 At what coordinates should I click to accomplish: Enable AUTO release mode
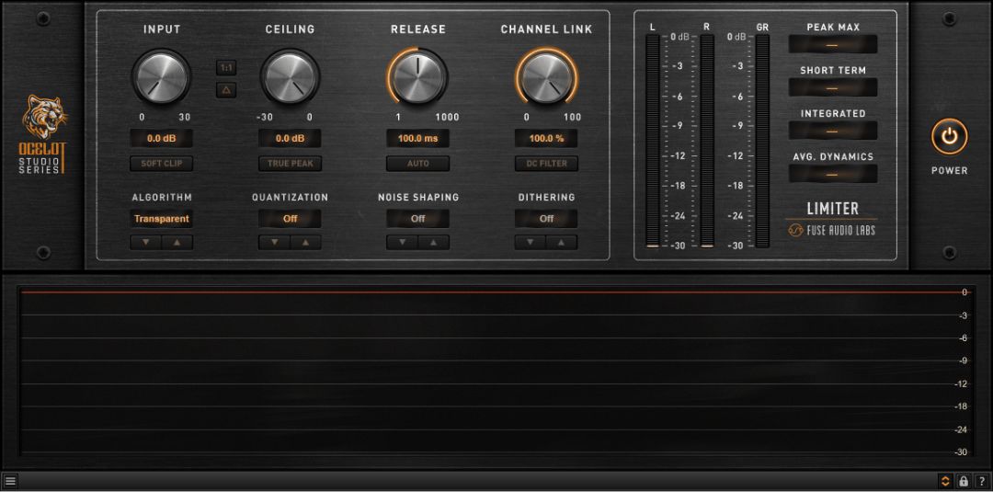click(418, 164)
